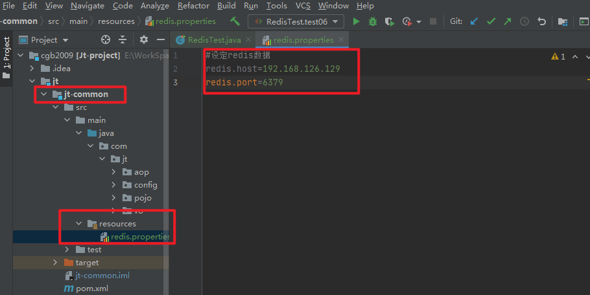The height and width of the screenshot is (295, 590).
Task: Open the RedisTest.test06 run configuration dropdown
Action: pos(296,21)
